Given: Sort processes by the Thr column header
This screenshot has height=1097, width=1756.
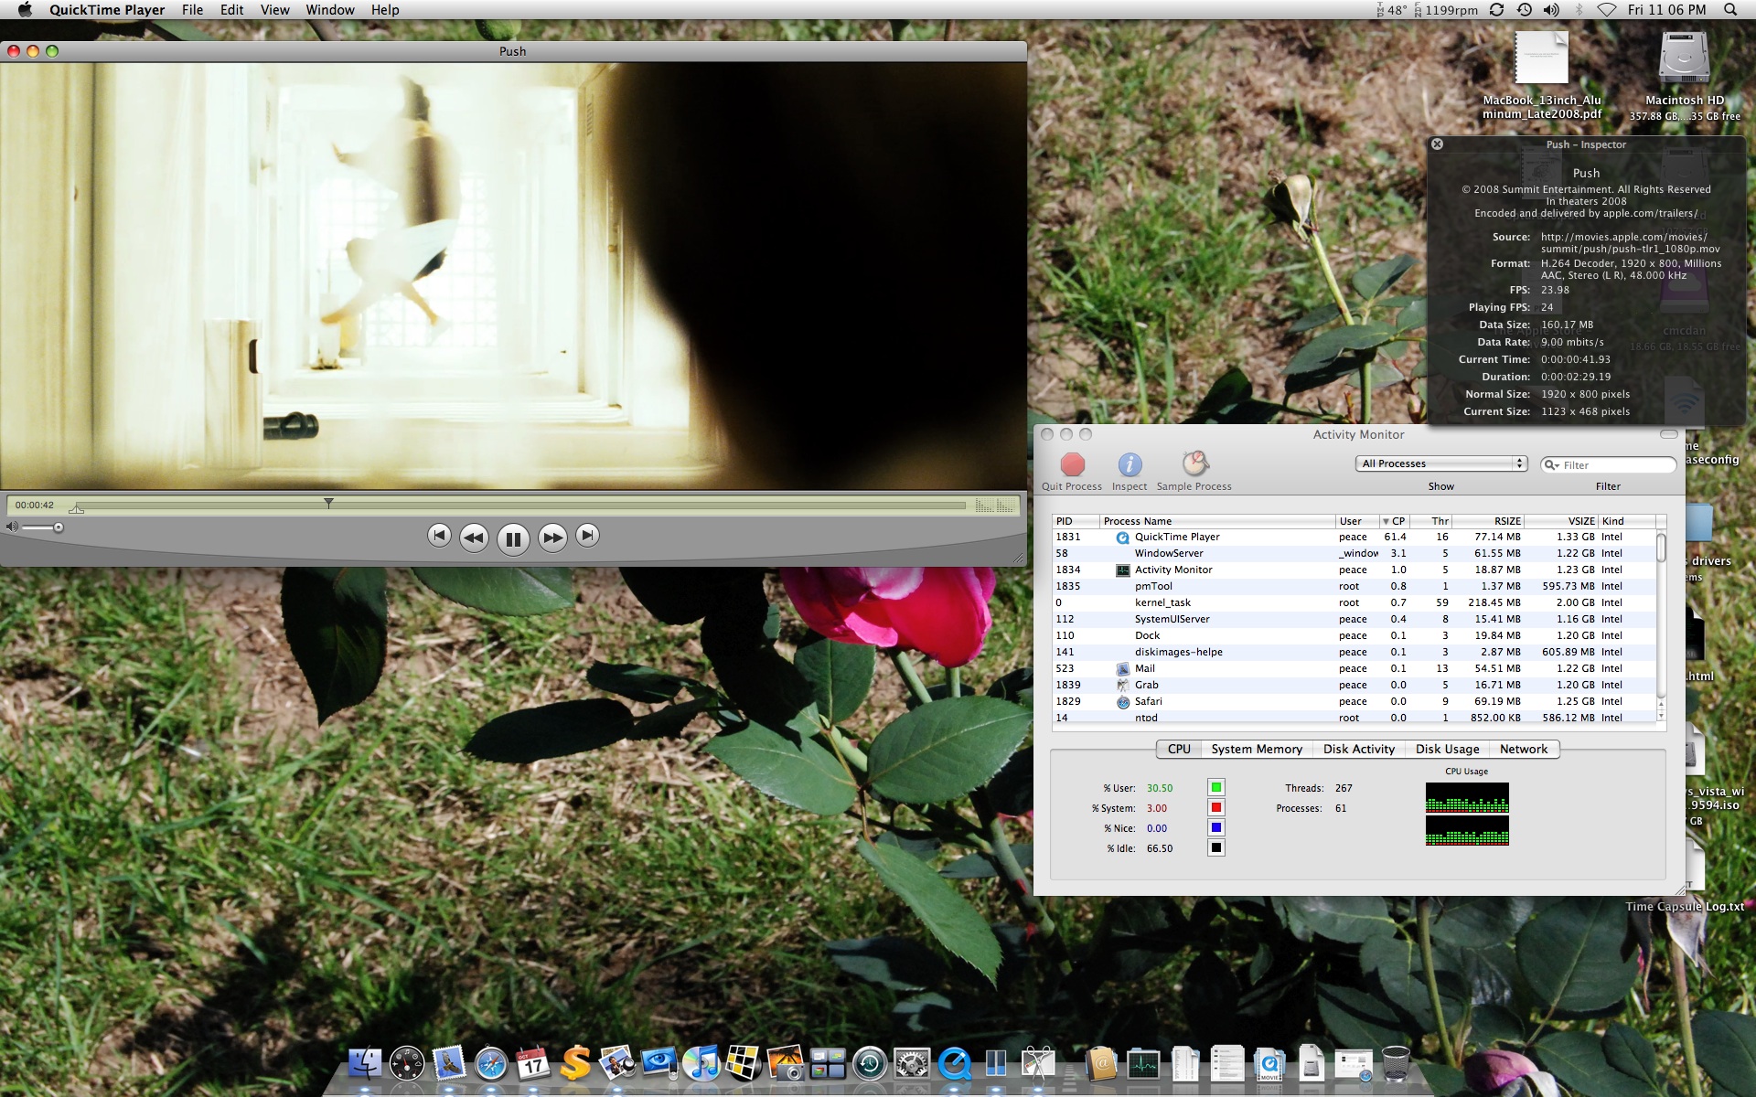Looking at the screenshot, I should pyautogui.click(x=1430, y=521).
